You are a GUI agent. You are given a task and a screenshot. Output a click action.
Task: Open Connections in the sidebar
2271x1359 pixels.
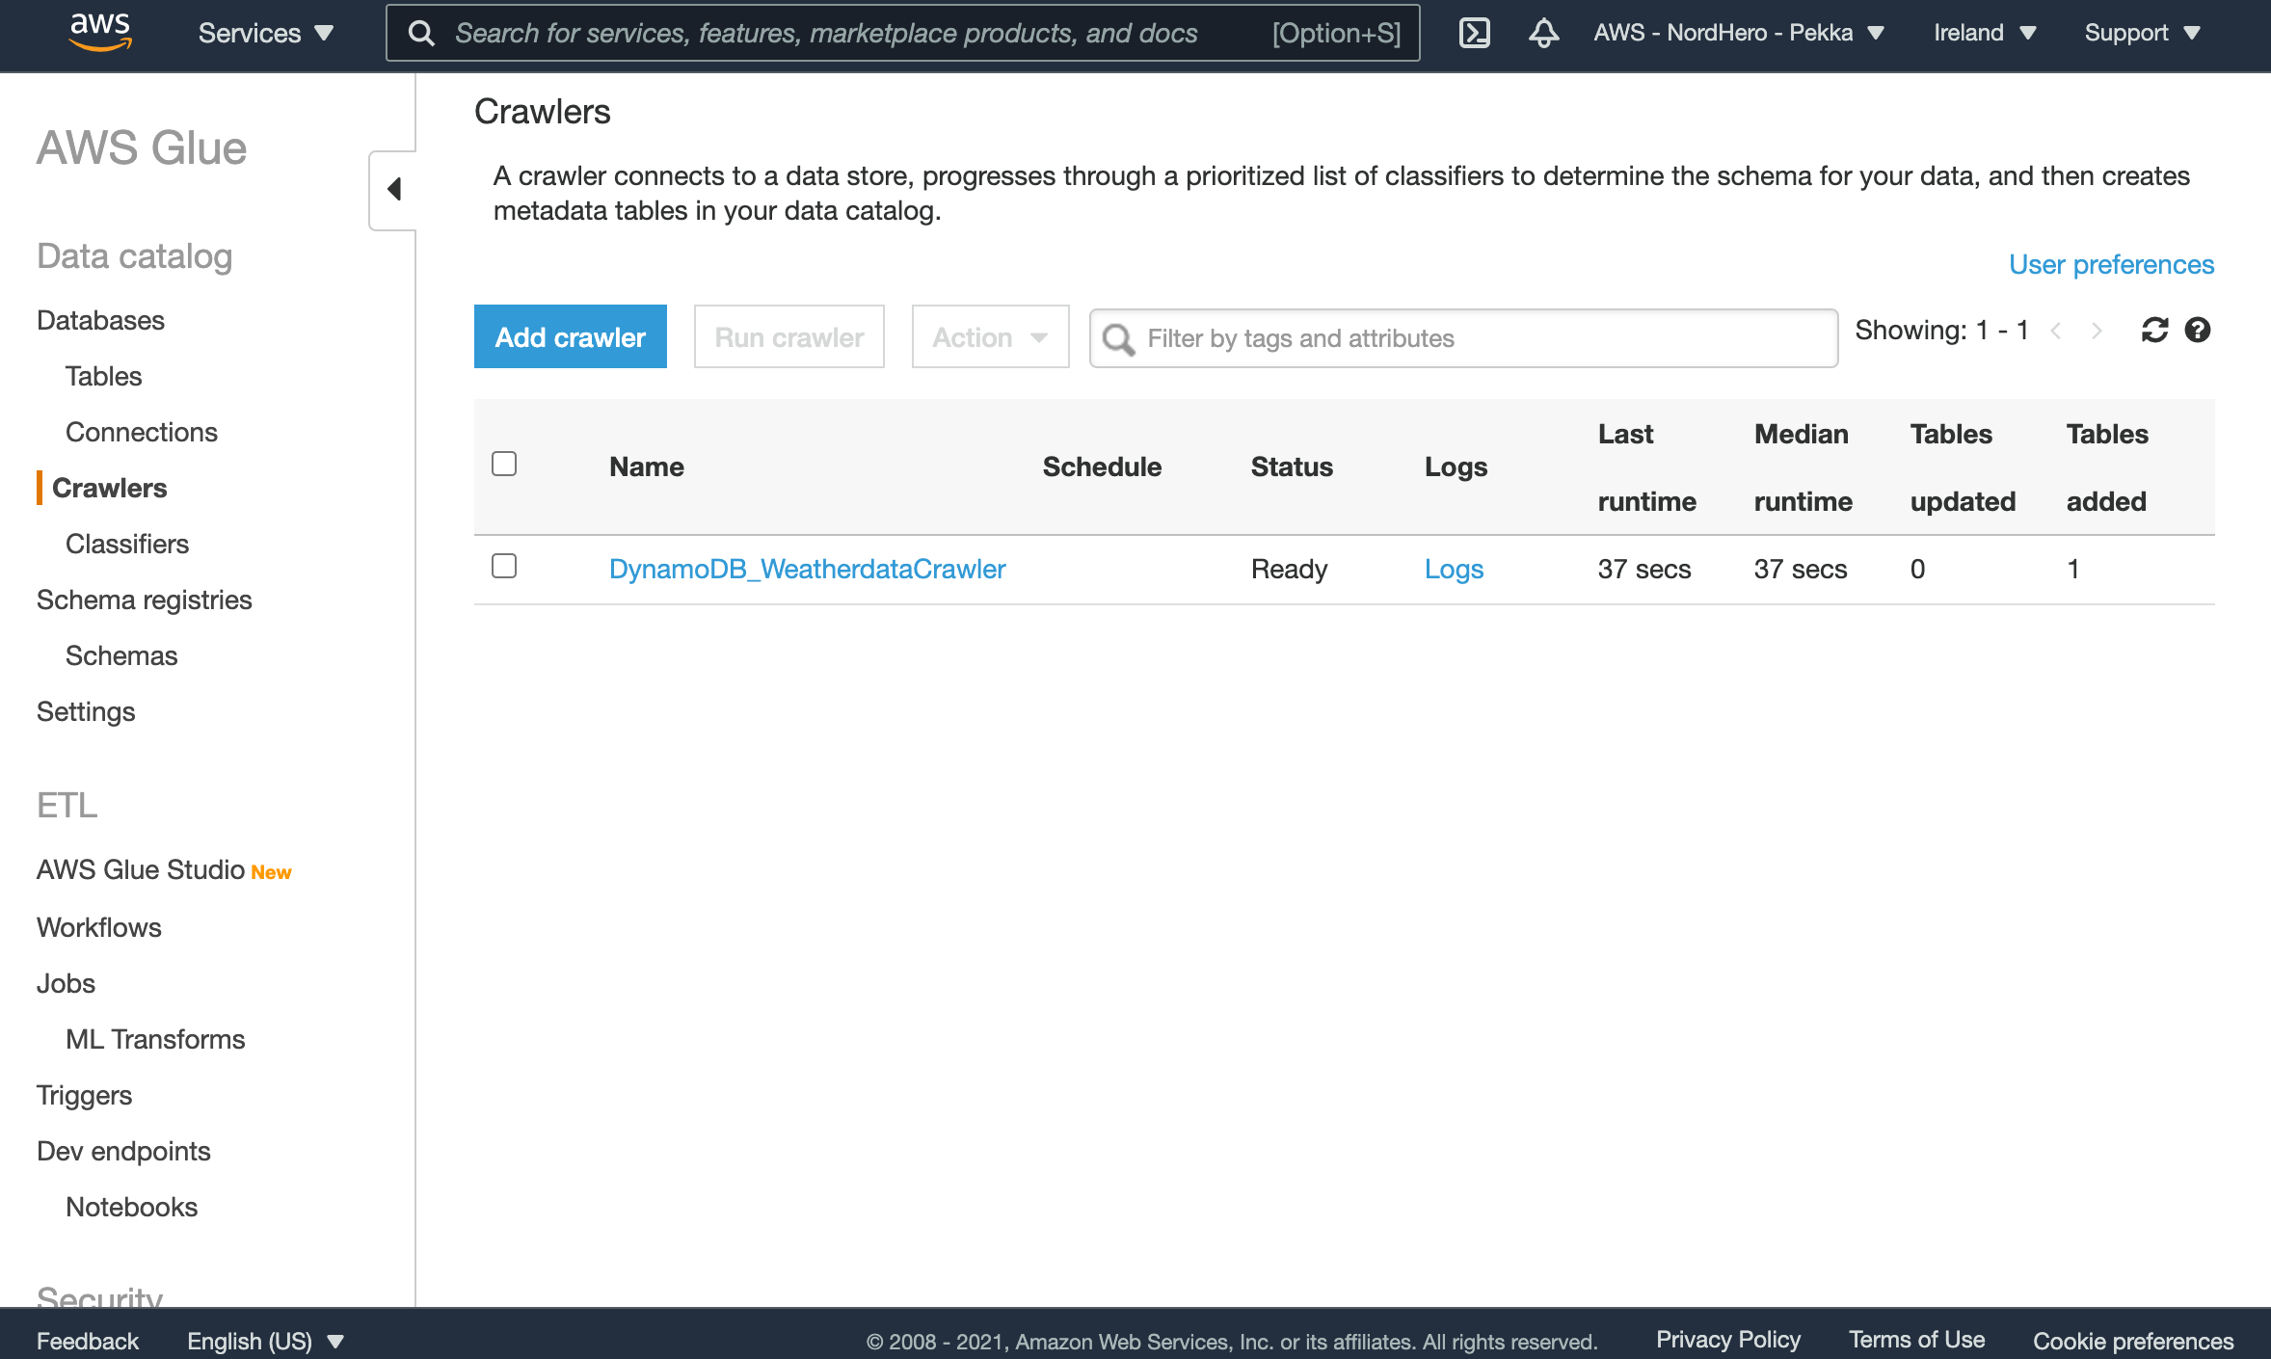click(141, 432)
